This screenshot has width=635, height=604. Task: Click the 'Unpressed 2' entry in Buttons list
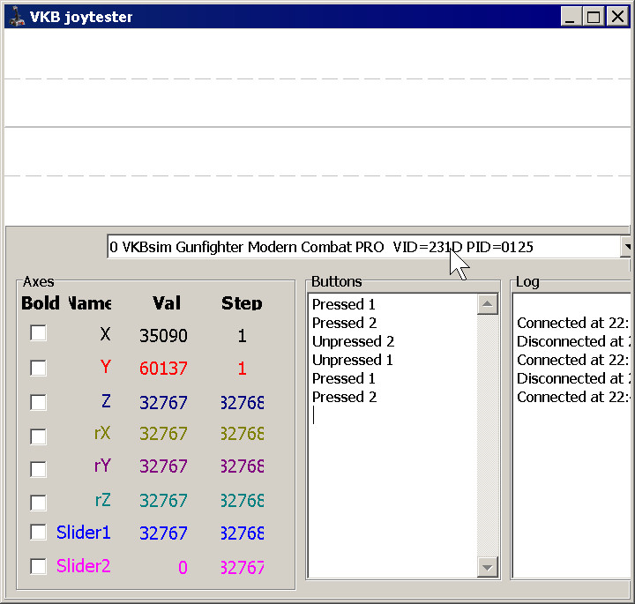pos(353,341)
